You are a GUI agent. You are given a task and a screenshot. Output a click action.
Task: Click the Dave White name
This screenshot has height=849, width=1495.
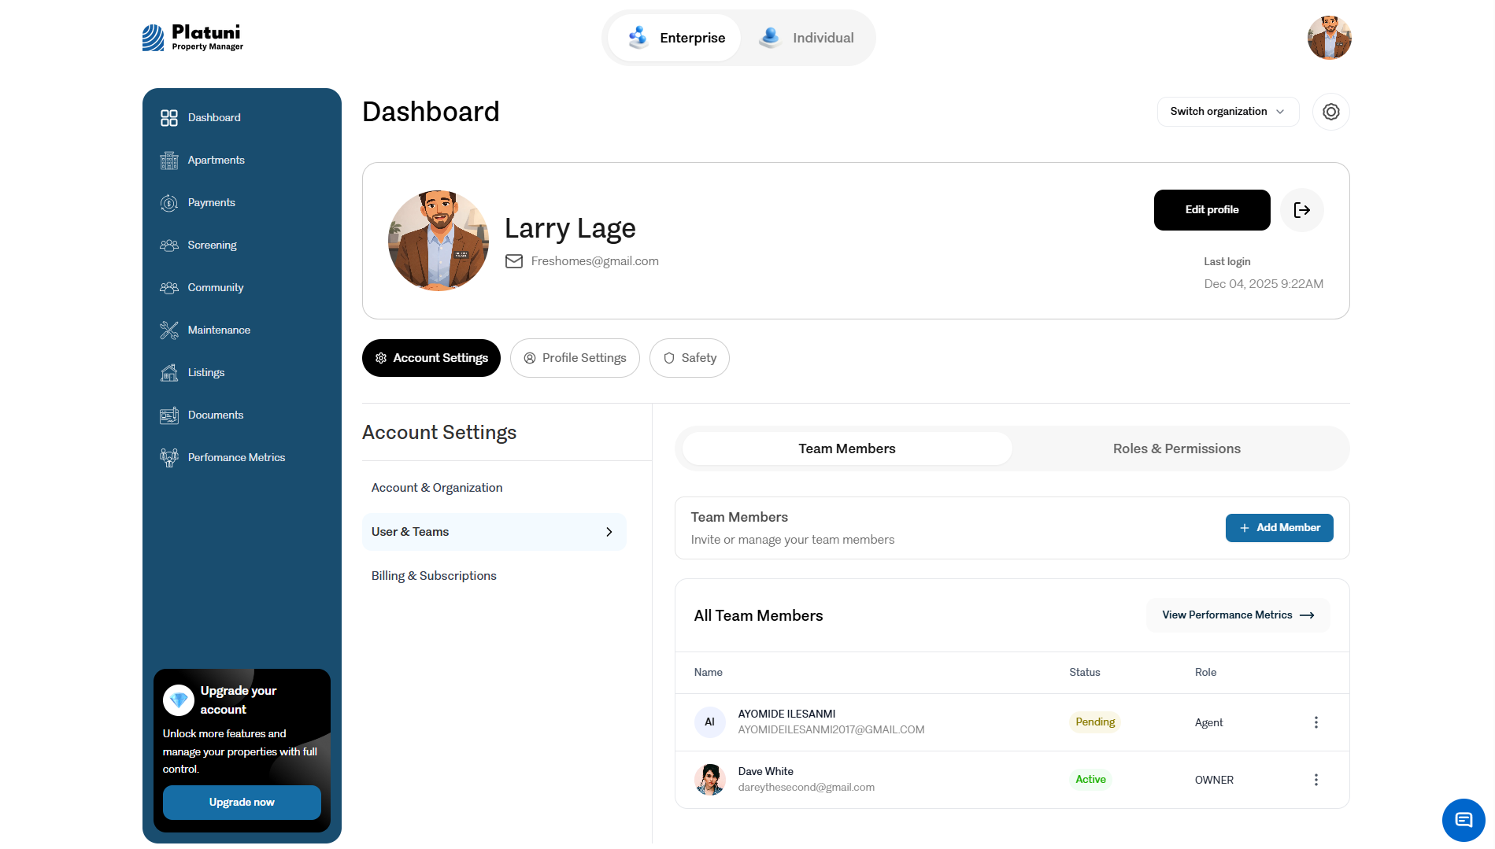point(766,772)
